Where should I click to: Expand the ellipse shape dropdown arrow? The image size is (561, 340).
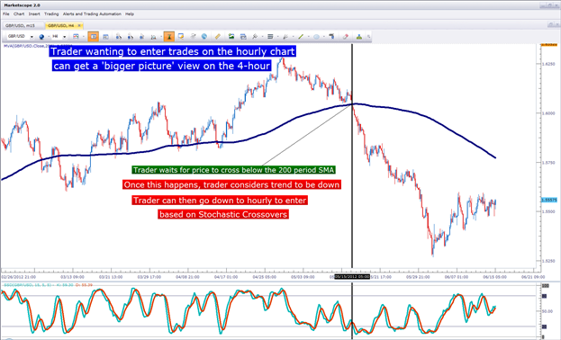tap(324, 37)
